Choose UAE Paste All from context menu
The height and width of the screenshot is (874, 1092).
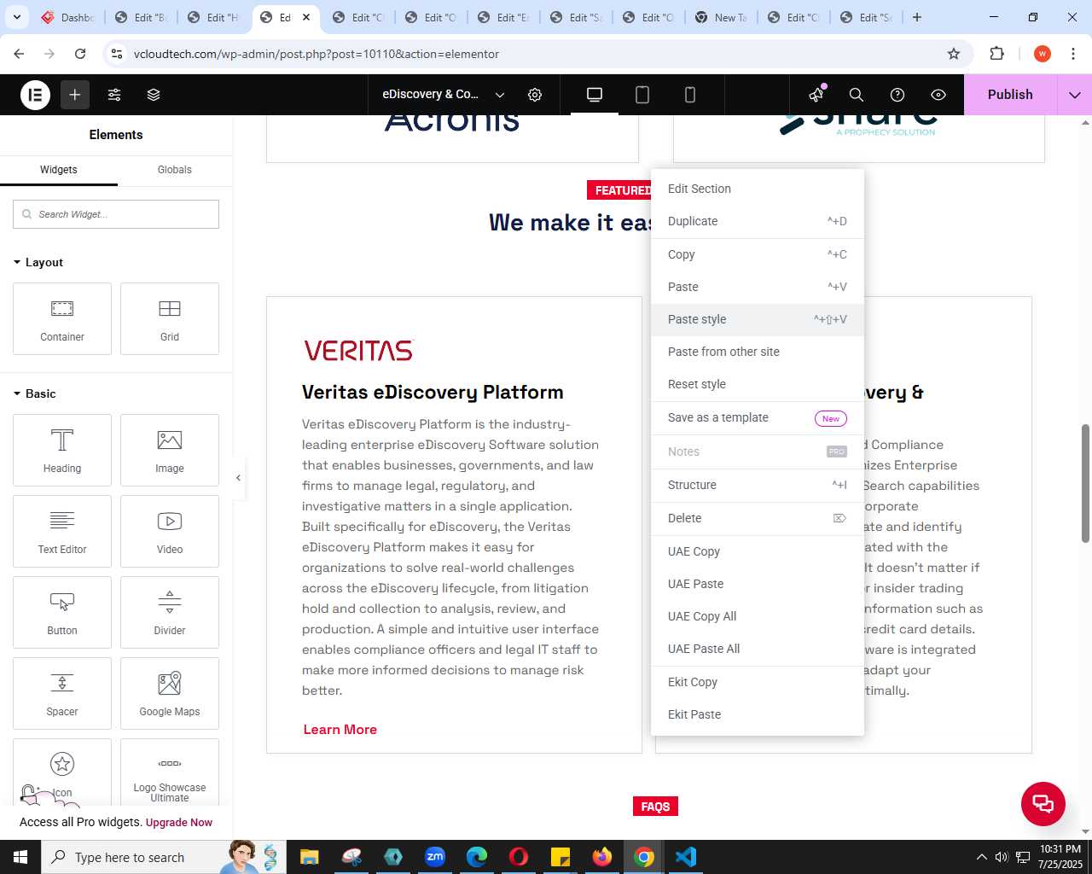point(758,649)
